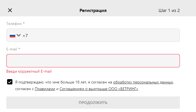Click the Регистрация header title
This screenshot has height=112, width=196.
point(93,11)
